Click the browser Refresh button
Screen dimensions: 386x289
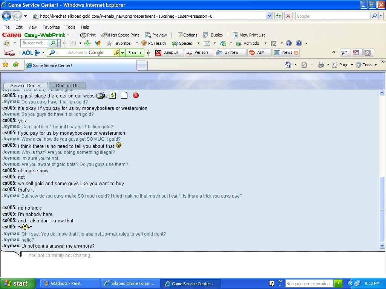pyautogui.click(x=279, y=16)
